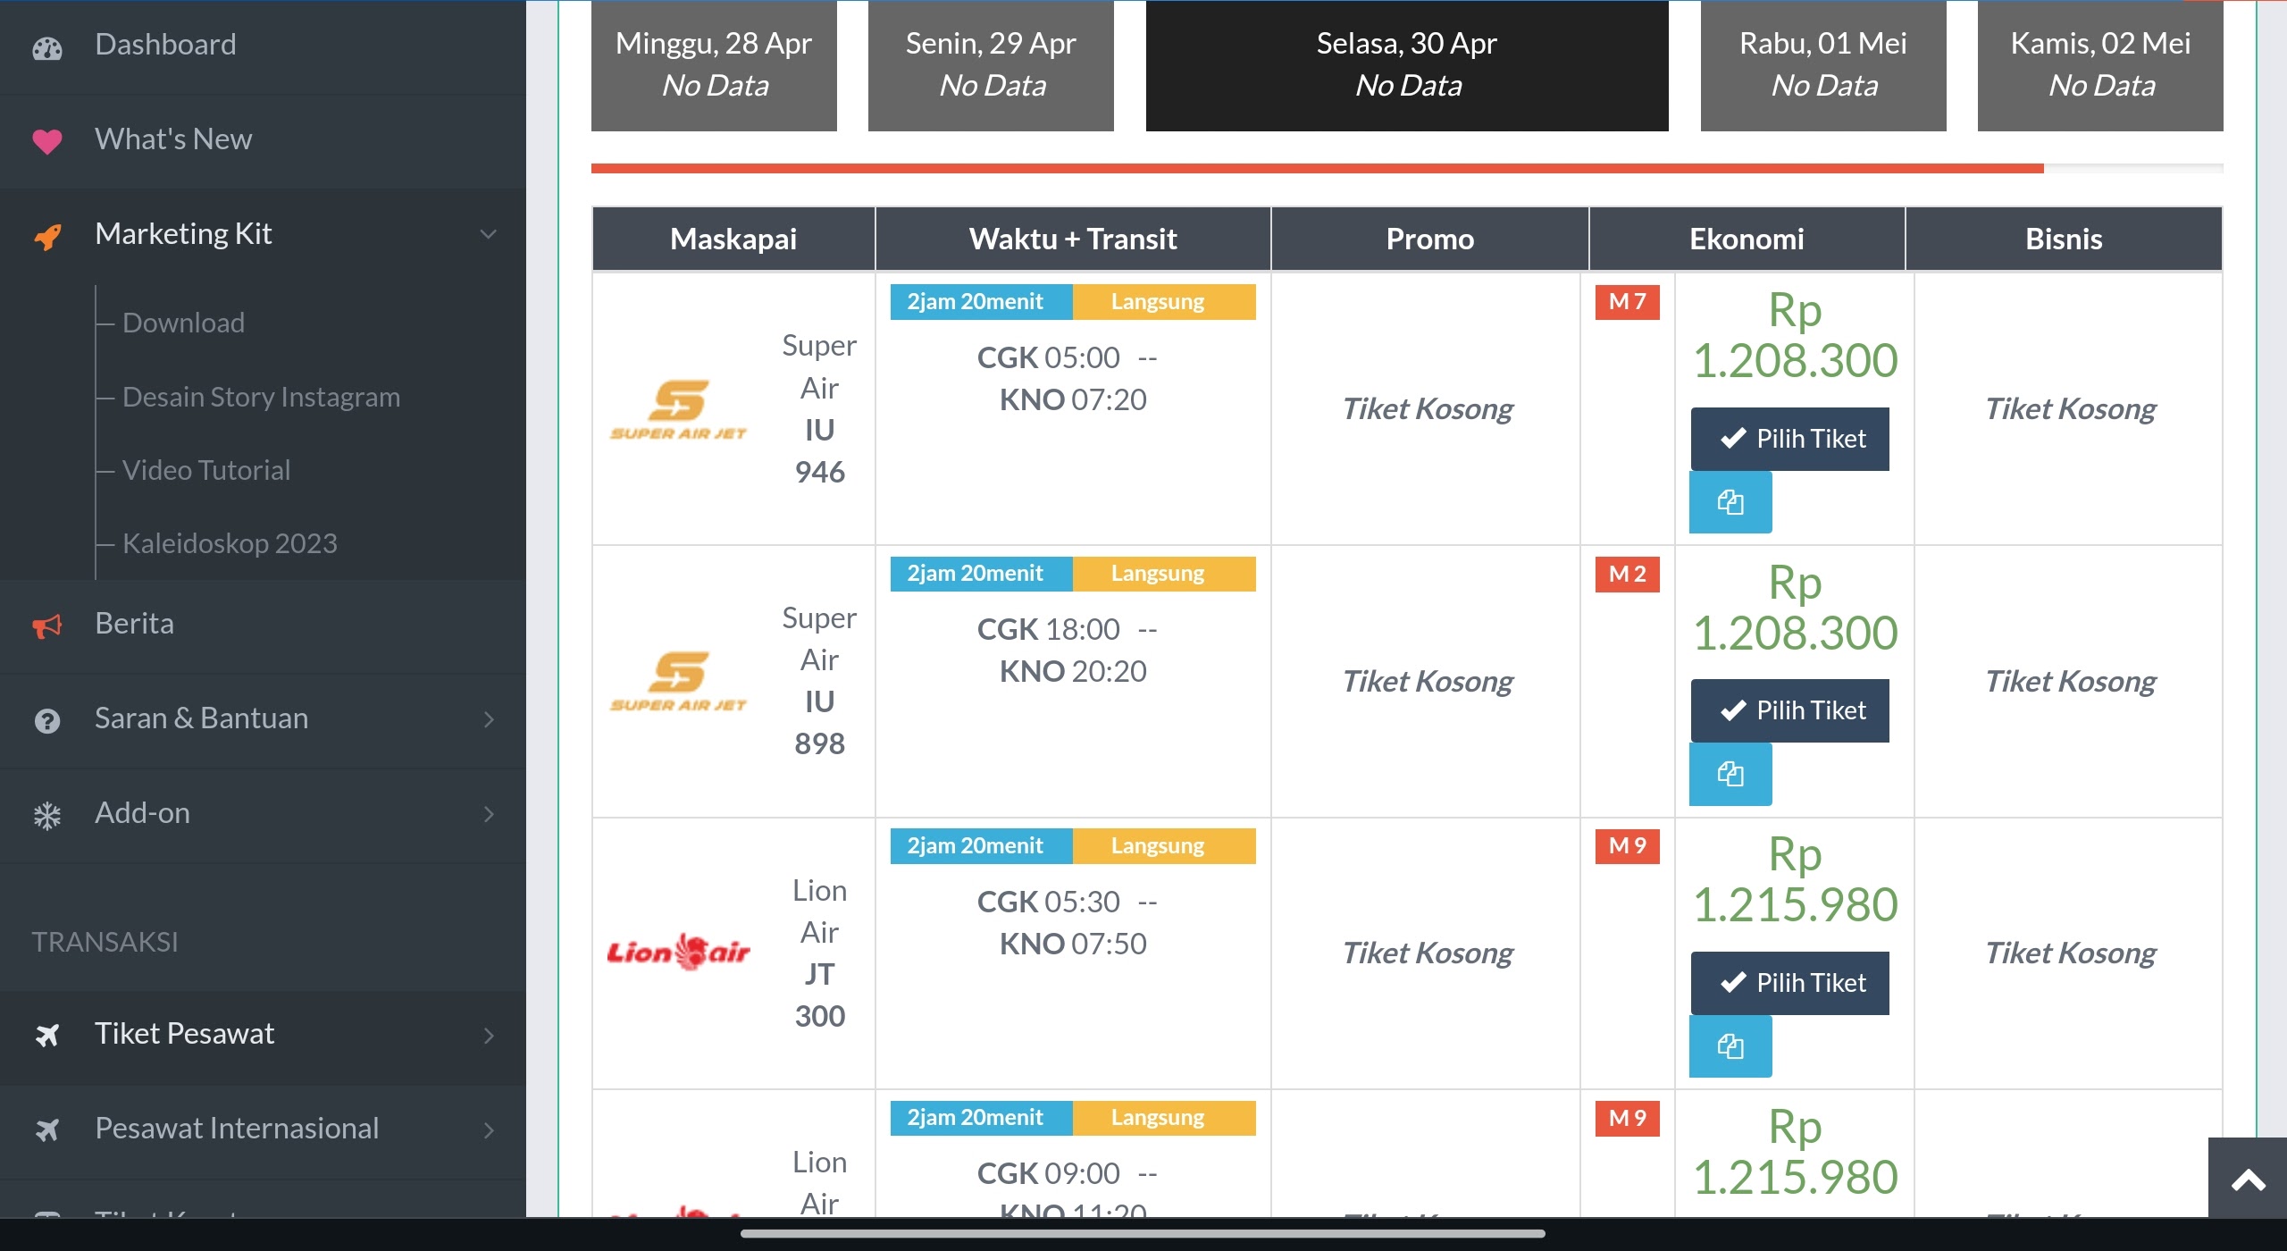
Task: Open the Dashboard palette icon
Action: point(46,47)
